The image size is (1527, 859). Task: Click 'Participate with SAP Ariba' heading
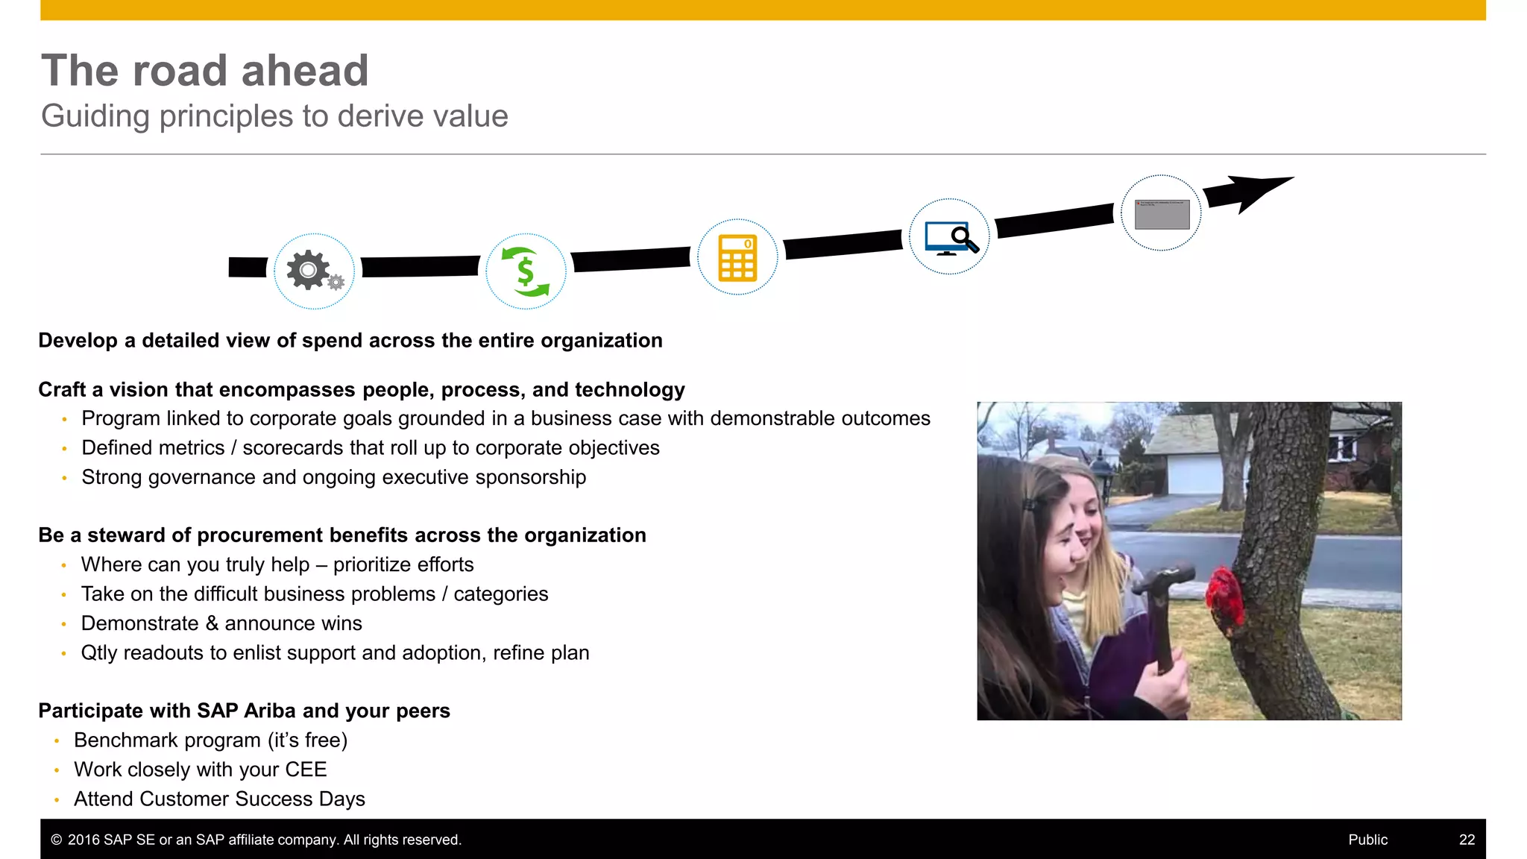[245, 711]
